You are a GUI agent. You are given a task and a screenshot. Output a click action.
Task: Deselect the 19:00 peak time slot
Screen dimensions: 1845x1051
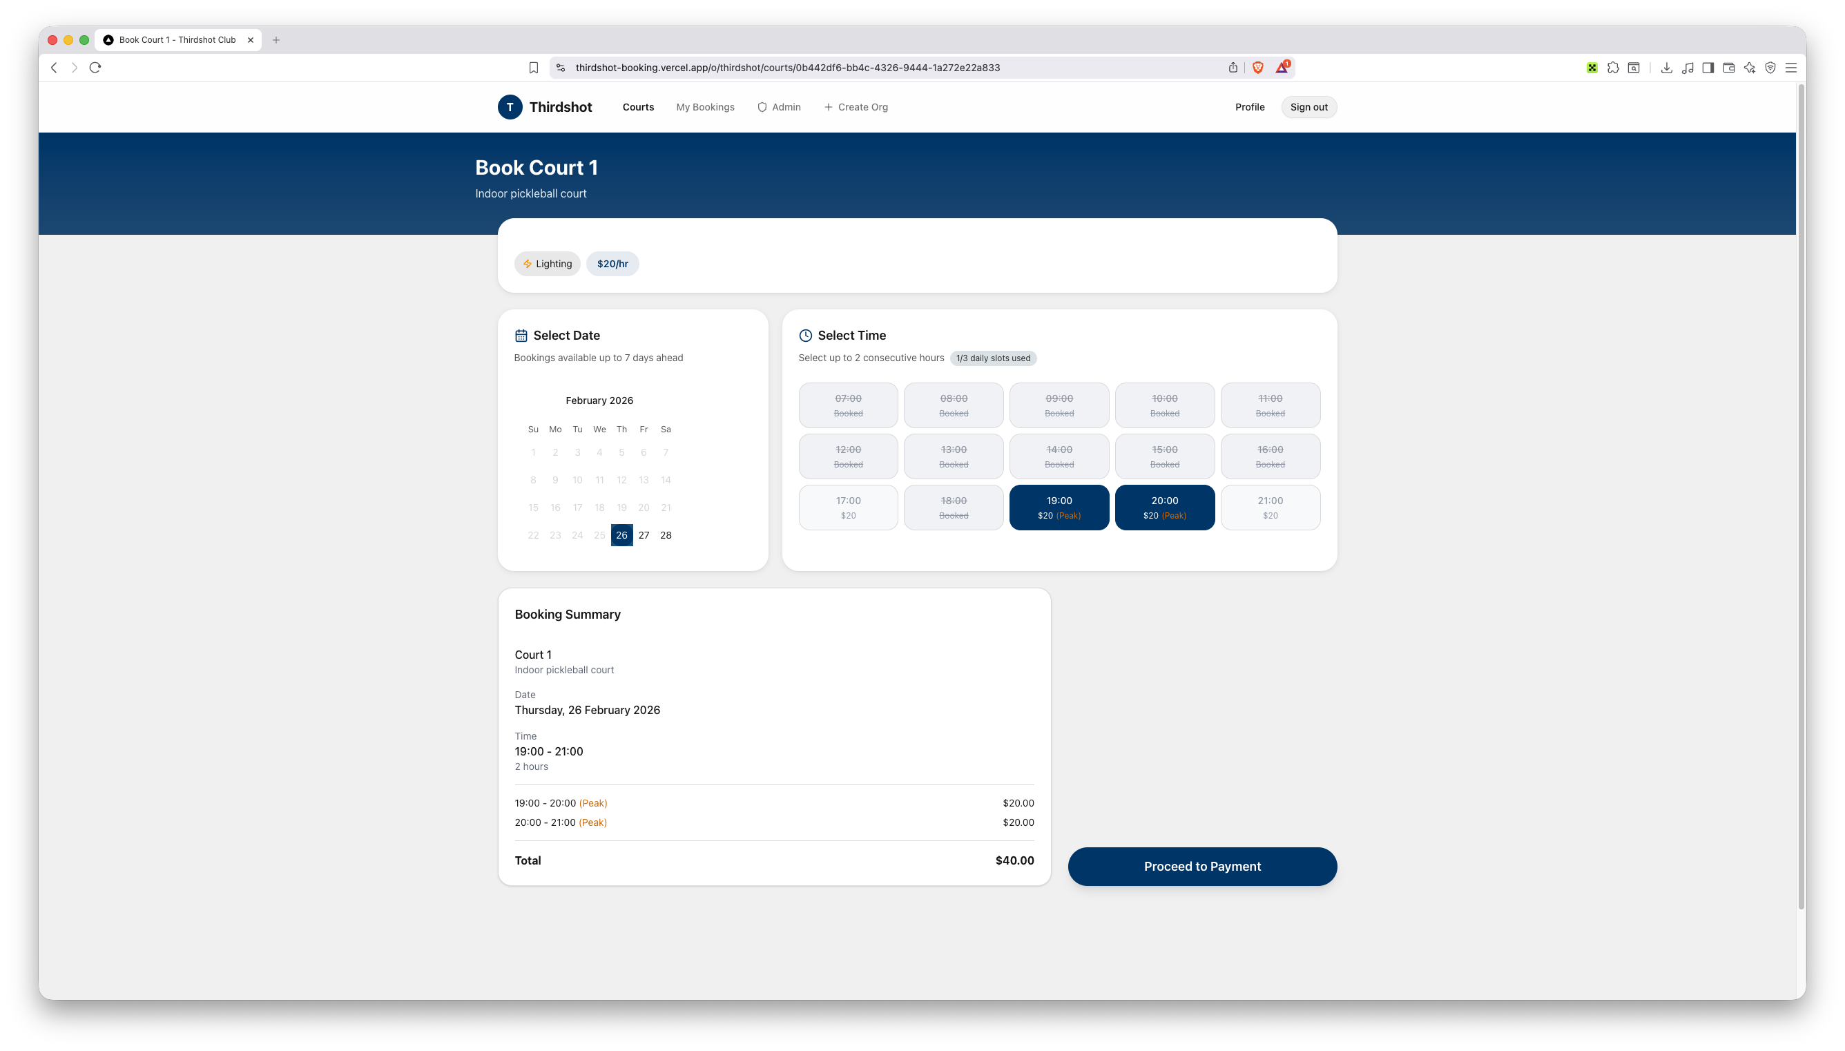tap(1059, 508)
